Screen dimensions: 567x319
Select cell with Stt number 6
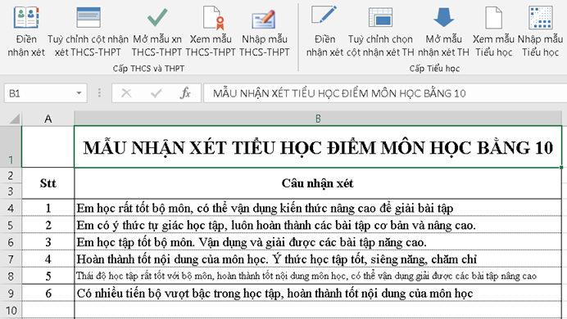click(48, 293)
